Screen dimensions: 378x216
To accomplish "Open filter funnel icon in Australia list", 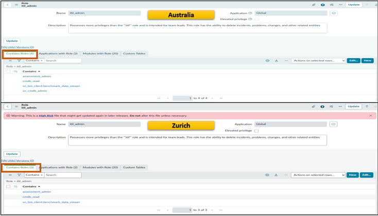I will coord(19,61).
